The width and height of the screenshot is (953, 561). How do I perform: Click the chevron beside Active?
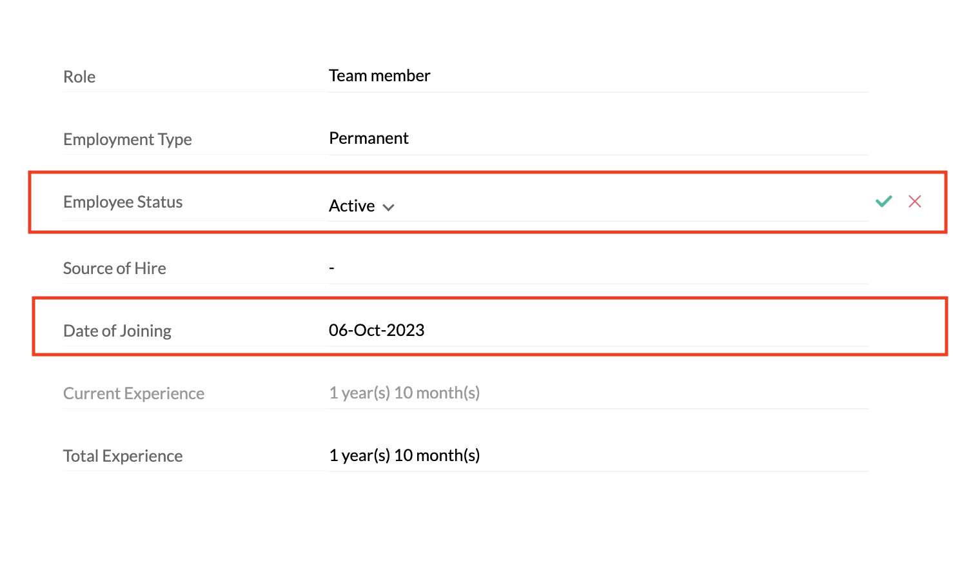click(388, 207)
